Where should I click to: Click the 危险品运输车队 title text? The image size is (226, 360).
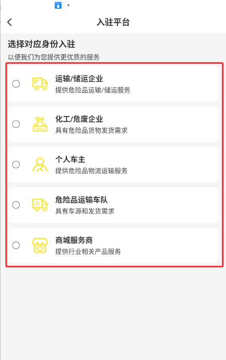click(x=82, y=200)
